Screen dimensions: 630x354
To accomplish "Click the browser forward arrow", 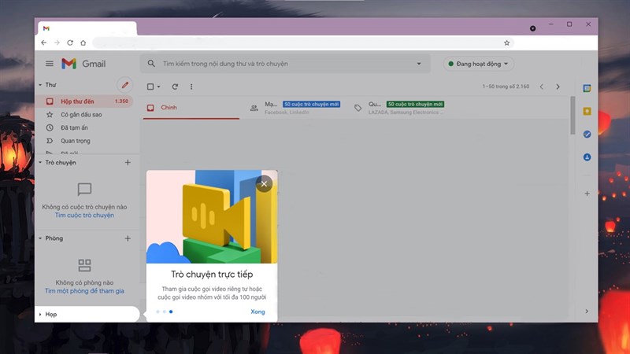I will 57,42.
